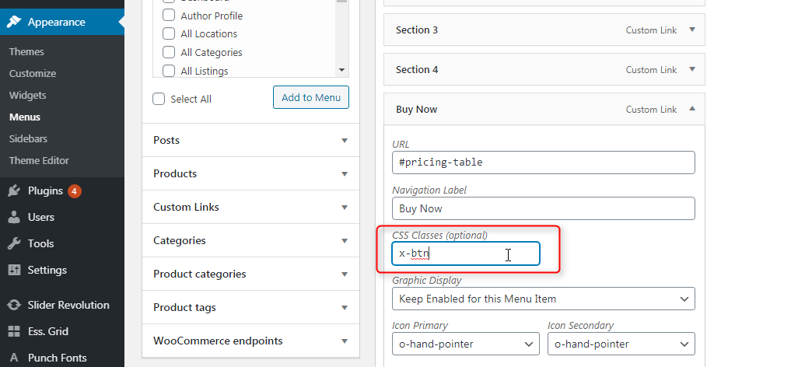Click the Appearance paintbrush icon
The image size is (805, 367).
[x=14, y=22]
